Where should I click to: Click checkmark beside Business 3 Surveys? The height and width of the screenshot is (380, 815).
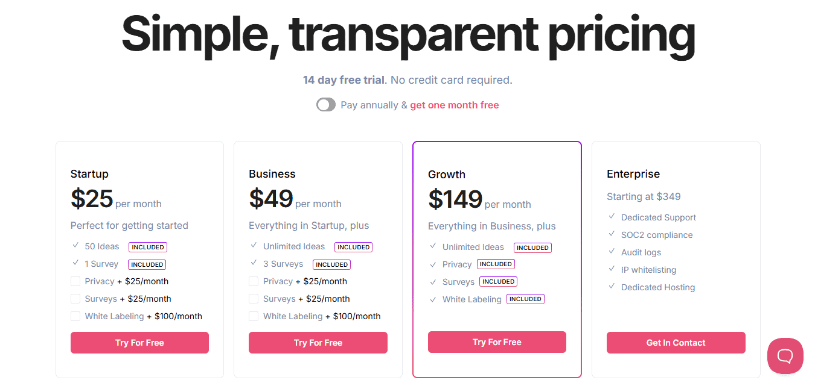coord(254,263)
